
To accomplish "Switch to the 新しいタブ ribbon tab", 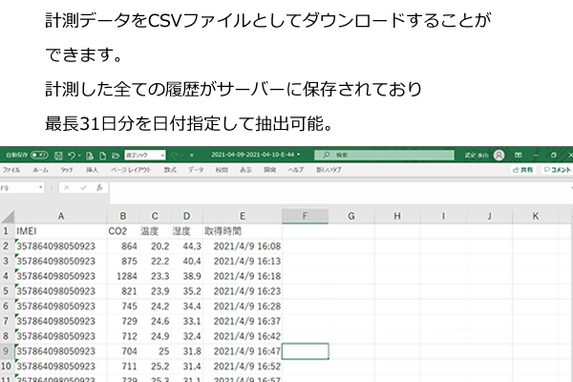I will coord(329,170).
